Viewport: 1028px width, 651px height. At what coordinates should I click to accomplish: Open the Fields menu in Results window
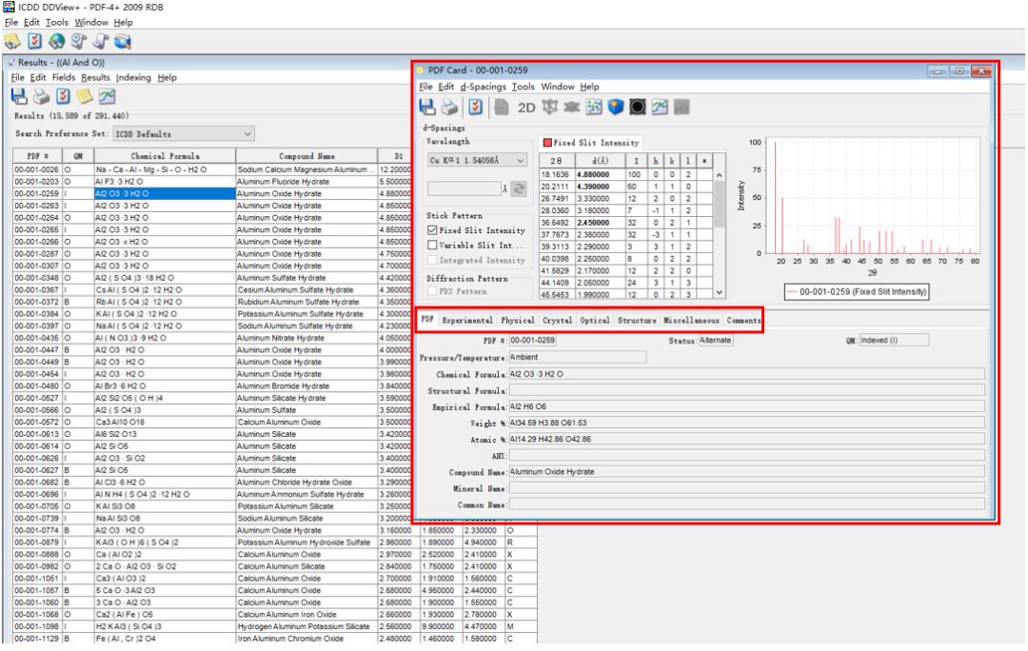(x=64, y=77)
